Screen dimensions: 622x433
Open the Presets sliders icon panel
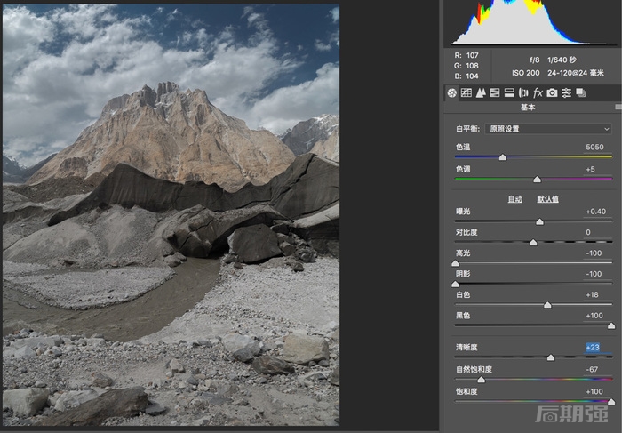tap(566, 92)
